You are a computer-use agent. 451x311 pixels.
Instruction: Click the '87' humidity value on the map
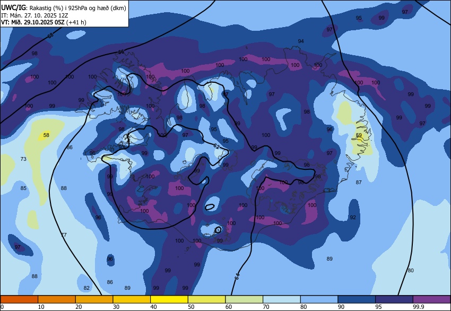pyautogui.click(x=359, y=182)
